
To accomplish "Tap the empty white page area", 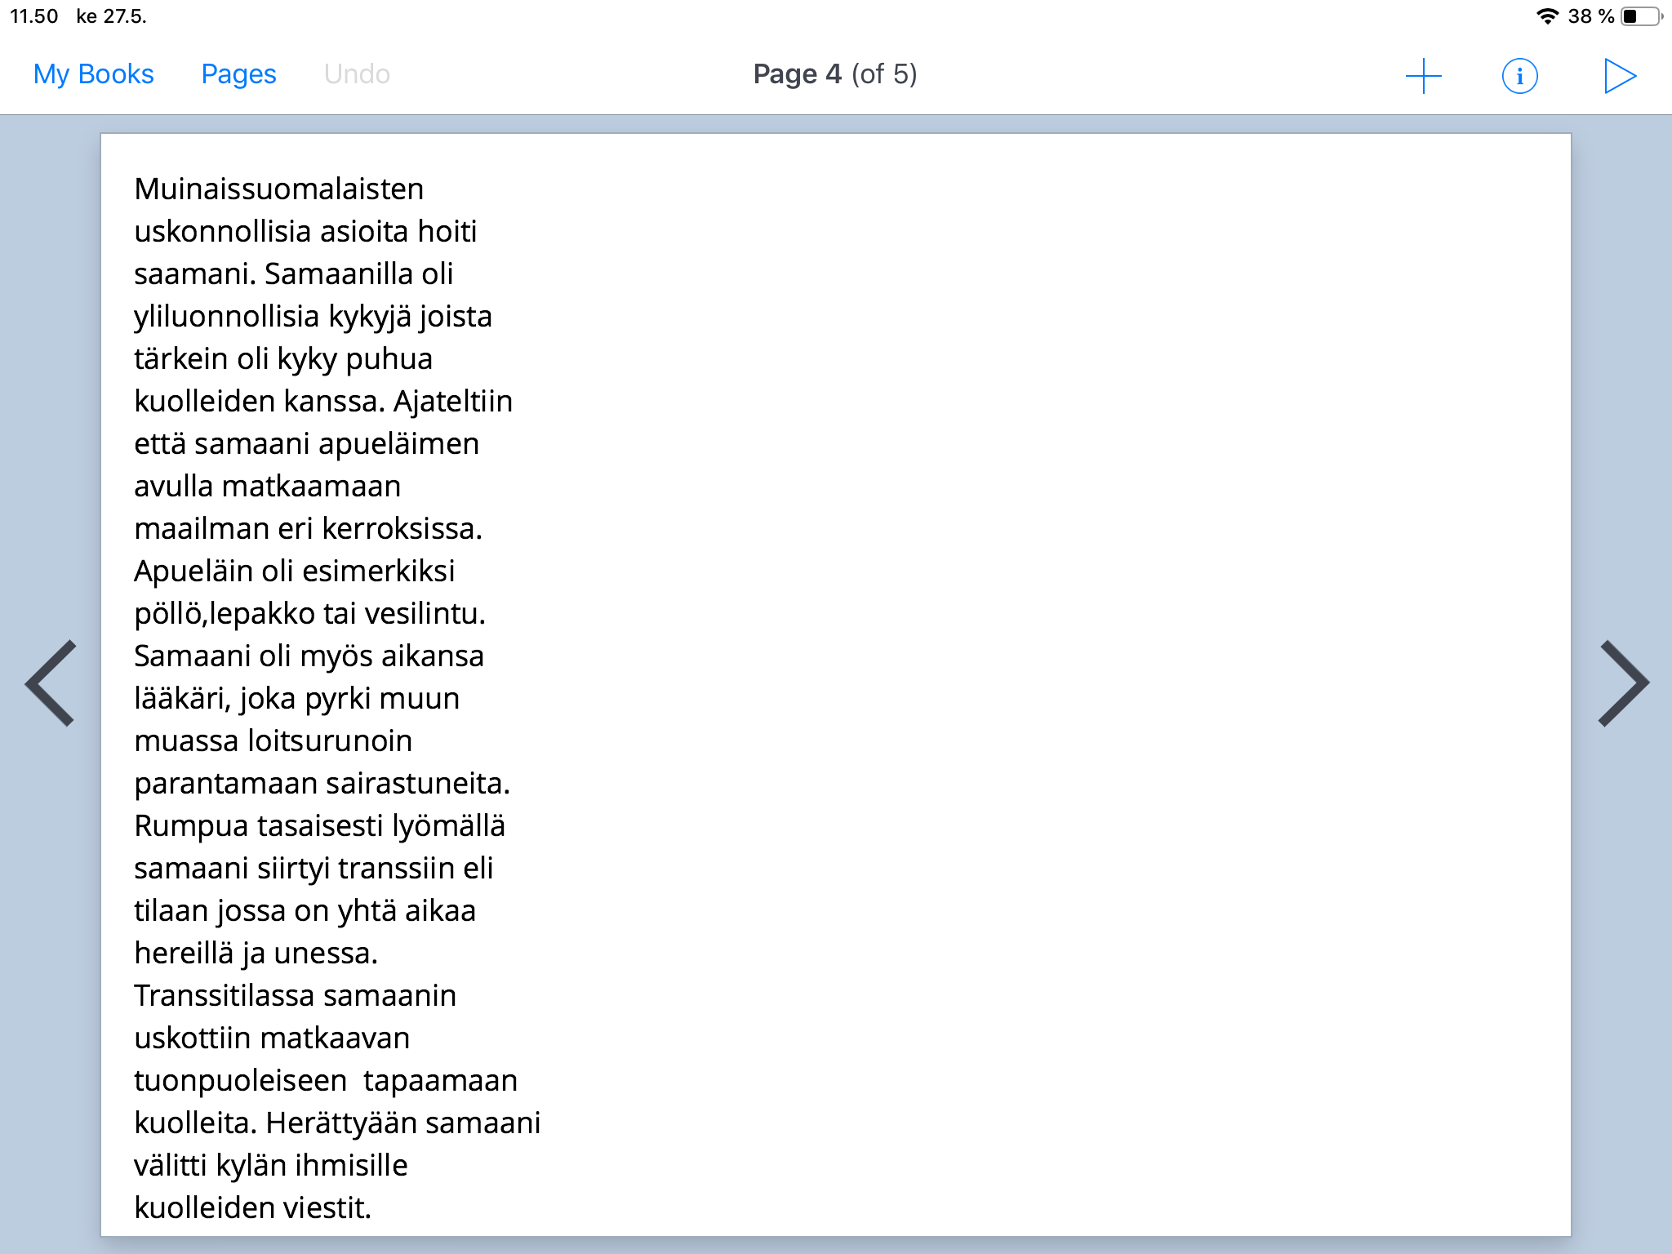I will click(1061, 653).
